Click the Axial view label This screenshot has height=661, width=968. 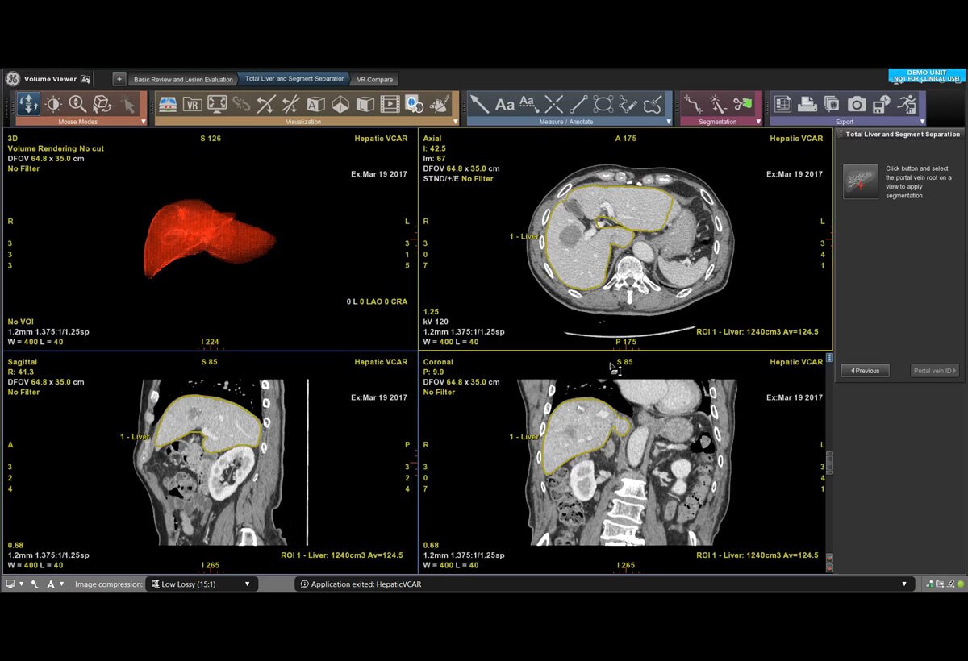point(432,139)
